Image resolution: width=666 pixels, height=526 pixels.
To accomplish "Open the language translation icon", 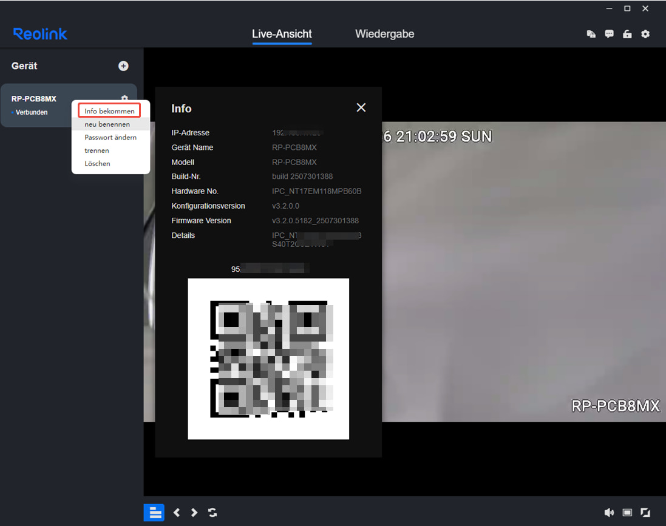I will tap(591, 34).
